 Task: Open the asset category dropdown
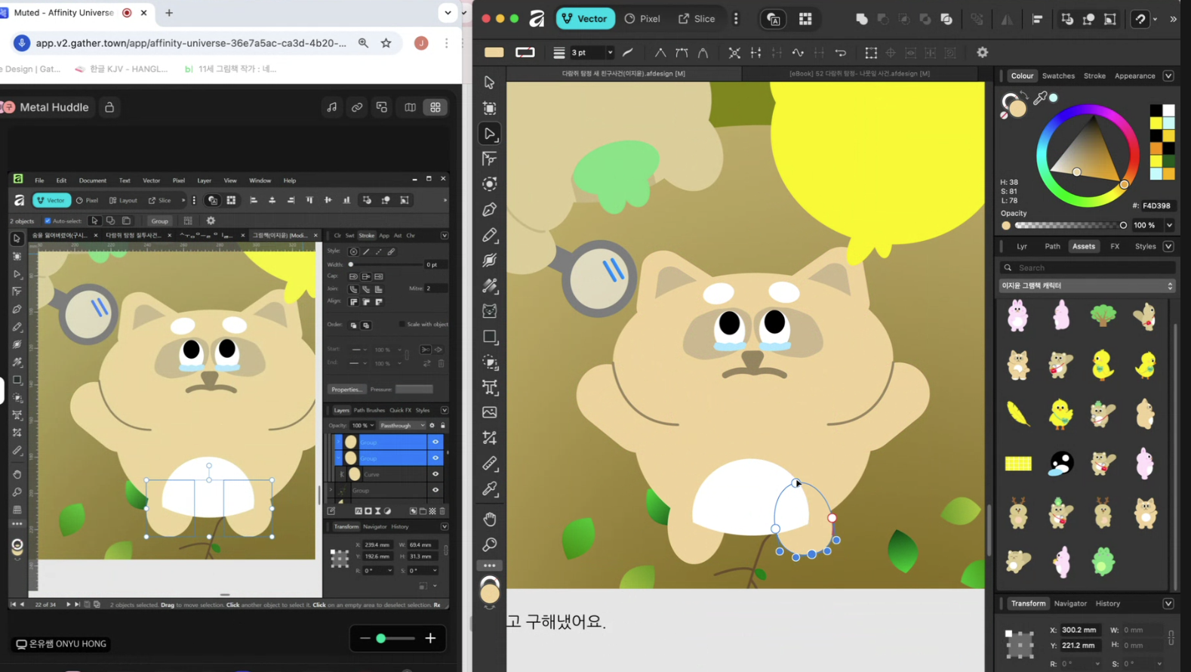[1086, 286]
